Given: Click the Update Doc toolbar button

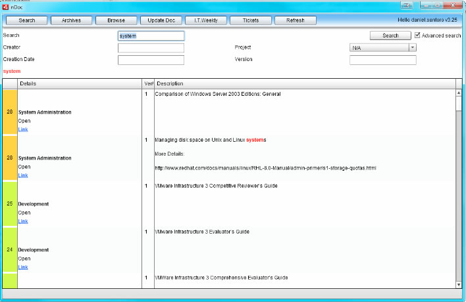Looking at the screenshot, I should [161, 20].
